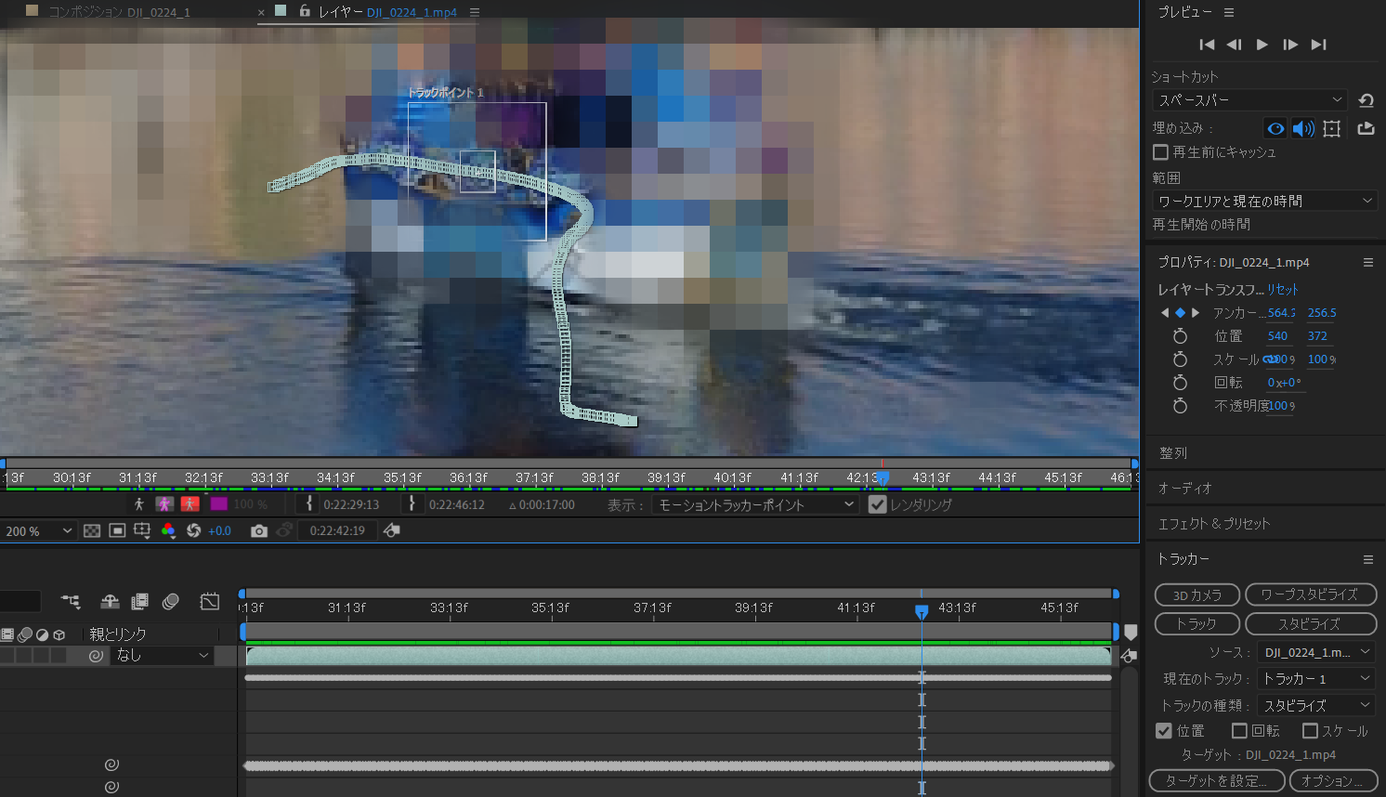This screenshot has height=797, width=1386.
Task: Enable the 再生前にキャッシュ checkbox
Action: click(x=1160, y=152)
